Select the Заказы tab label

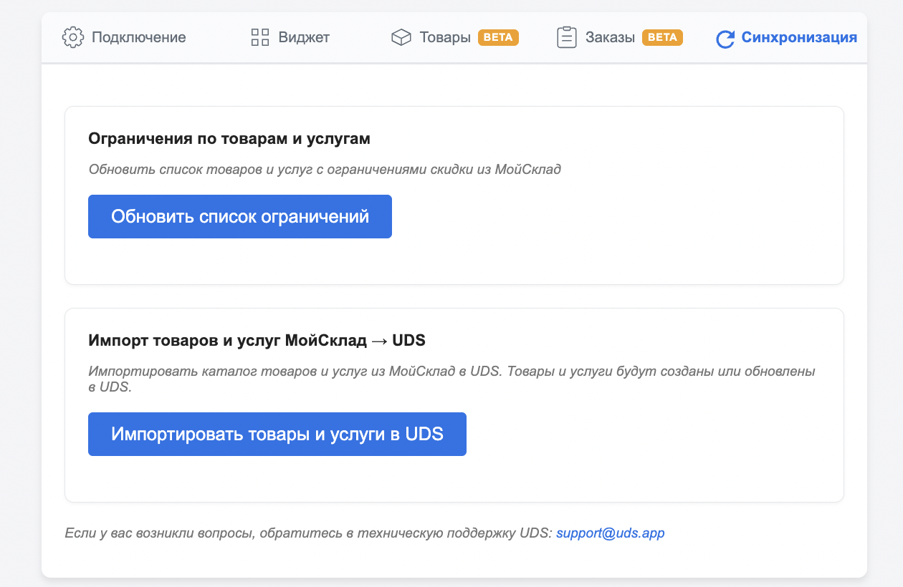tap(610, 37)
